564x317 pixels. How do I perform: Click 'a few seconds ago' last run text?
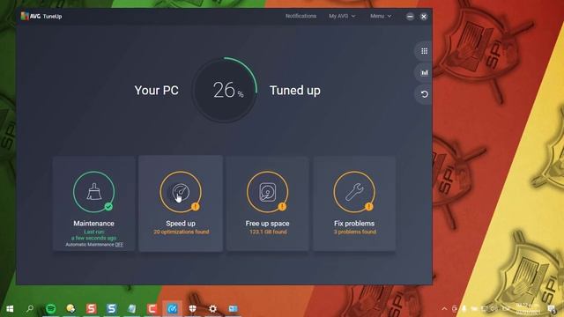[x=94, y=238]
